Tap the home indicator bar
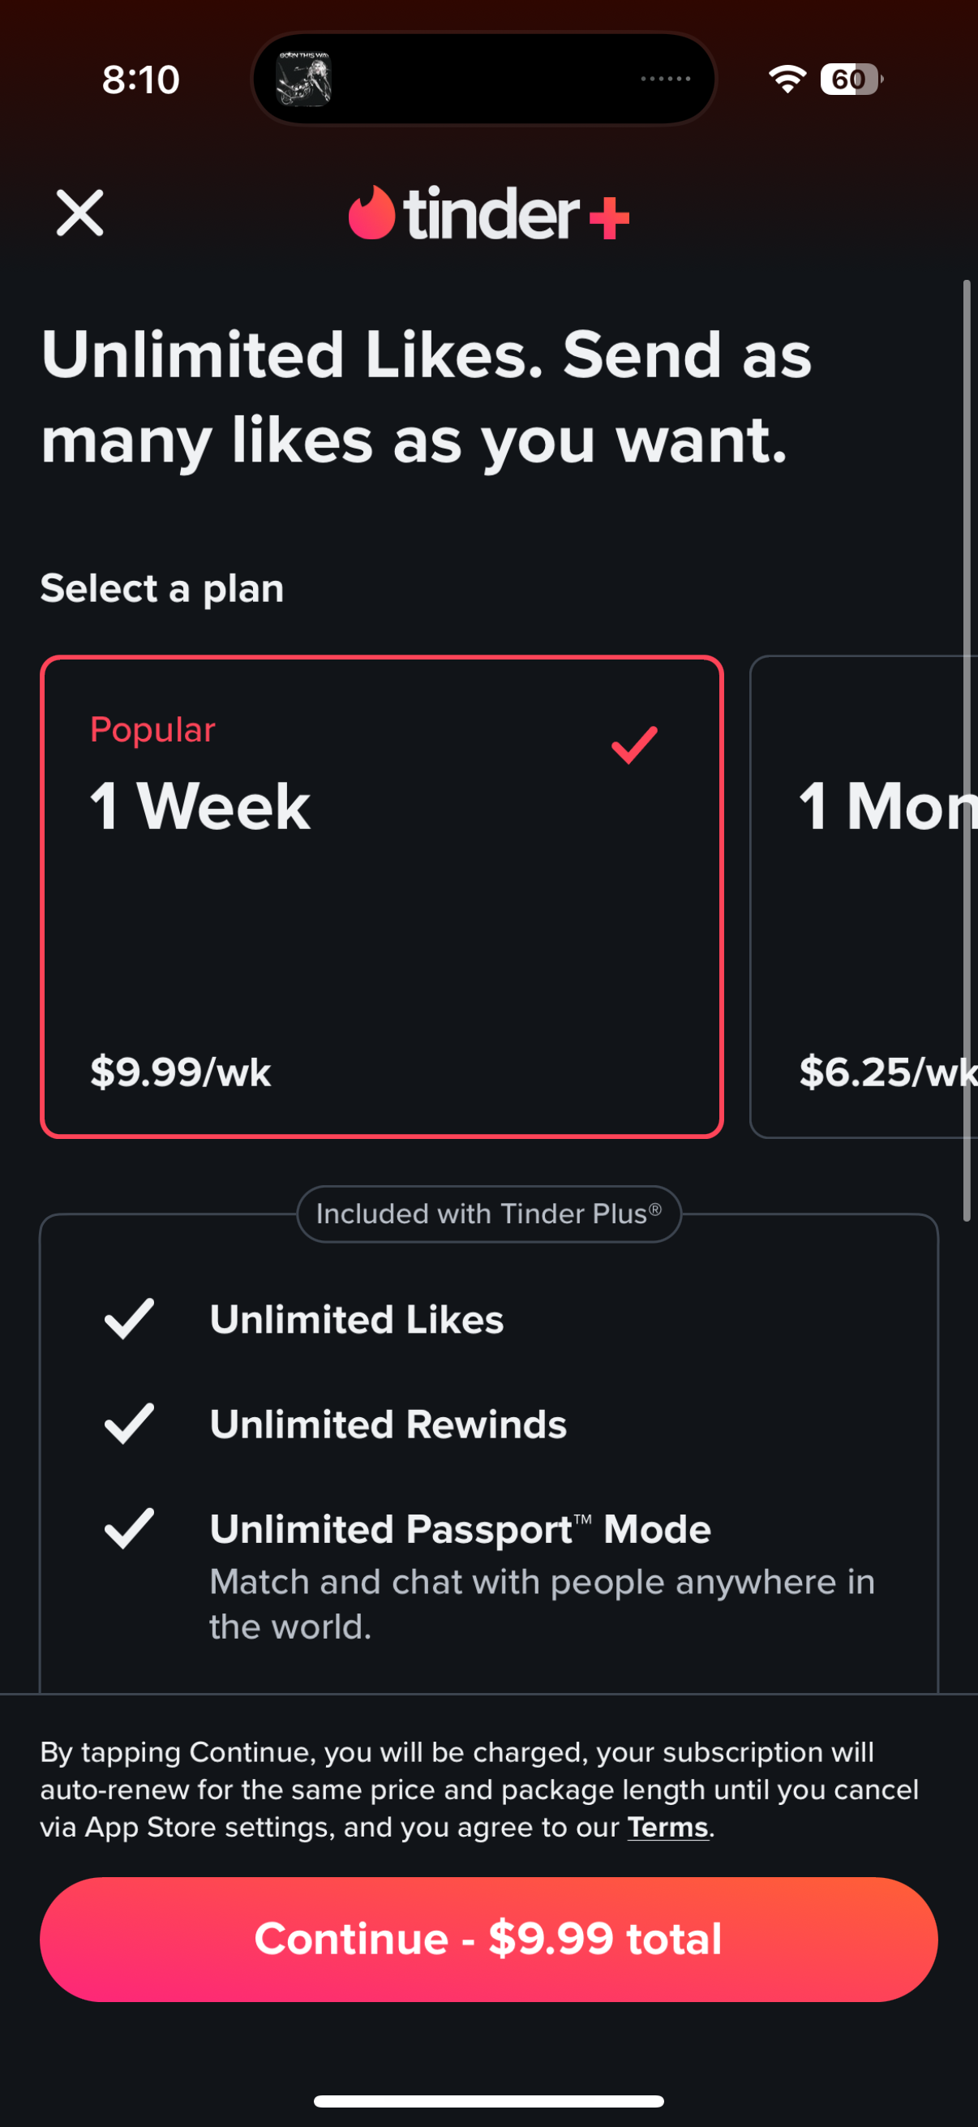Screen dimensions: 978x2127 pos(488,2100)
